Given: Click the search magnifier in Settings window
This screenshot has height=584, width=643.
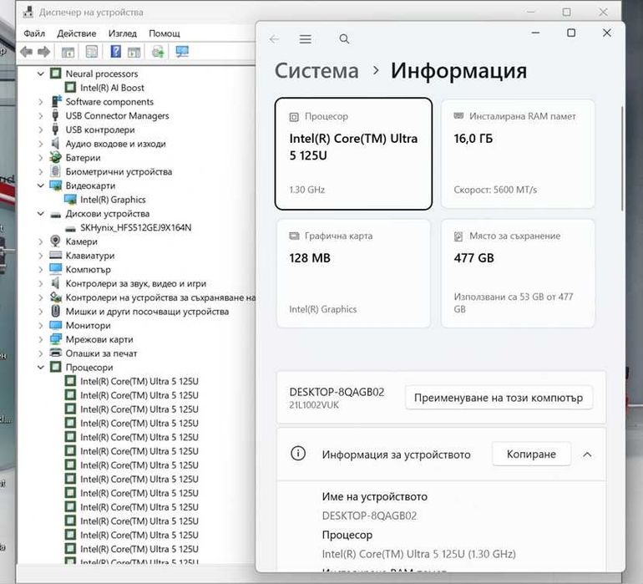Looking at the screenshot, I should click(x=344, y=39).
